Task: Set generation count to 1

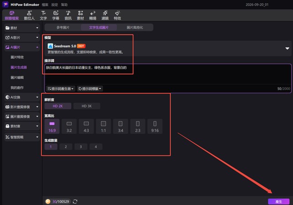Action: [51, 147]
